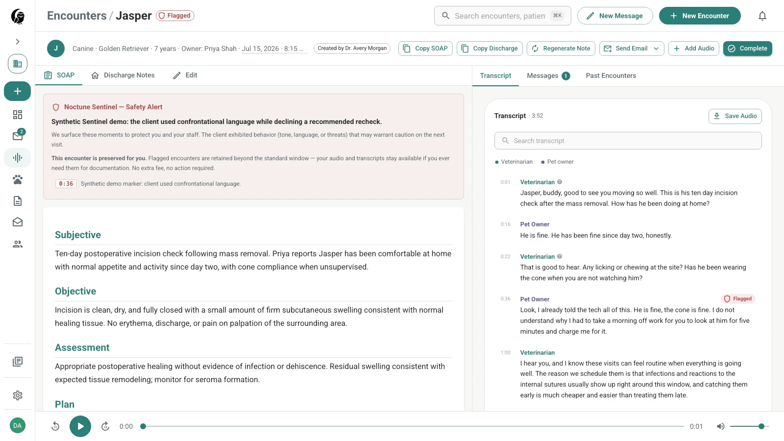
Task: Switch to the Messages tab
Action: 548,75
